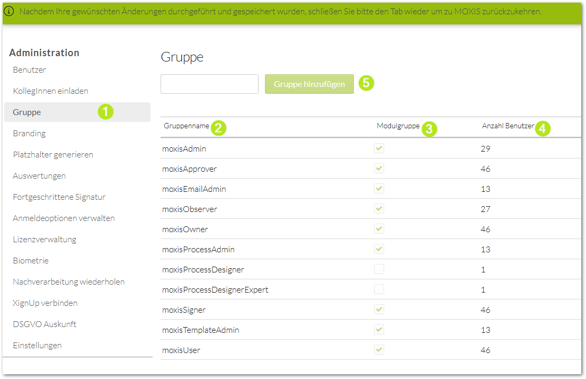Click user count 1 for moxisProcessDesigner
586x379 pixels.
point(483,270)
